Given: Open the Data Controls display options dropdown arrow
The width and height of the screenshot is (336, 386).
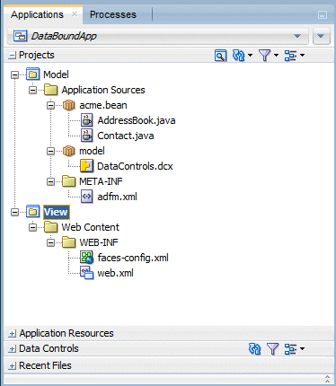Looking at the screenshot, I should point(302,349).
